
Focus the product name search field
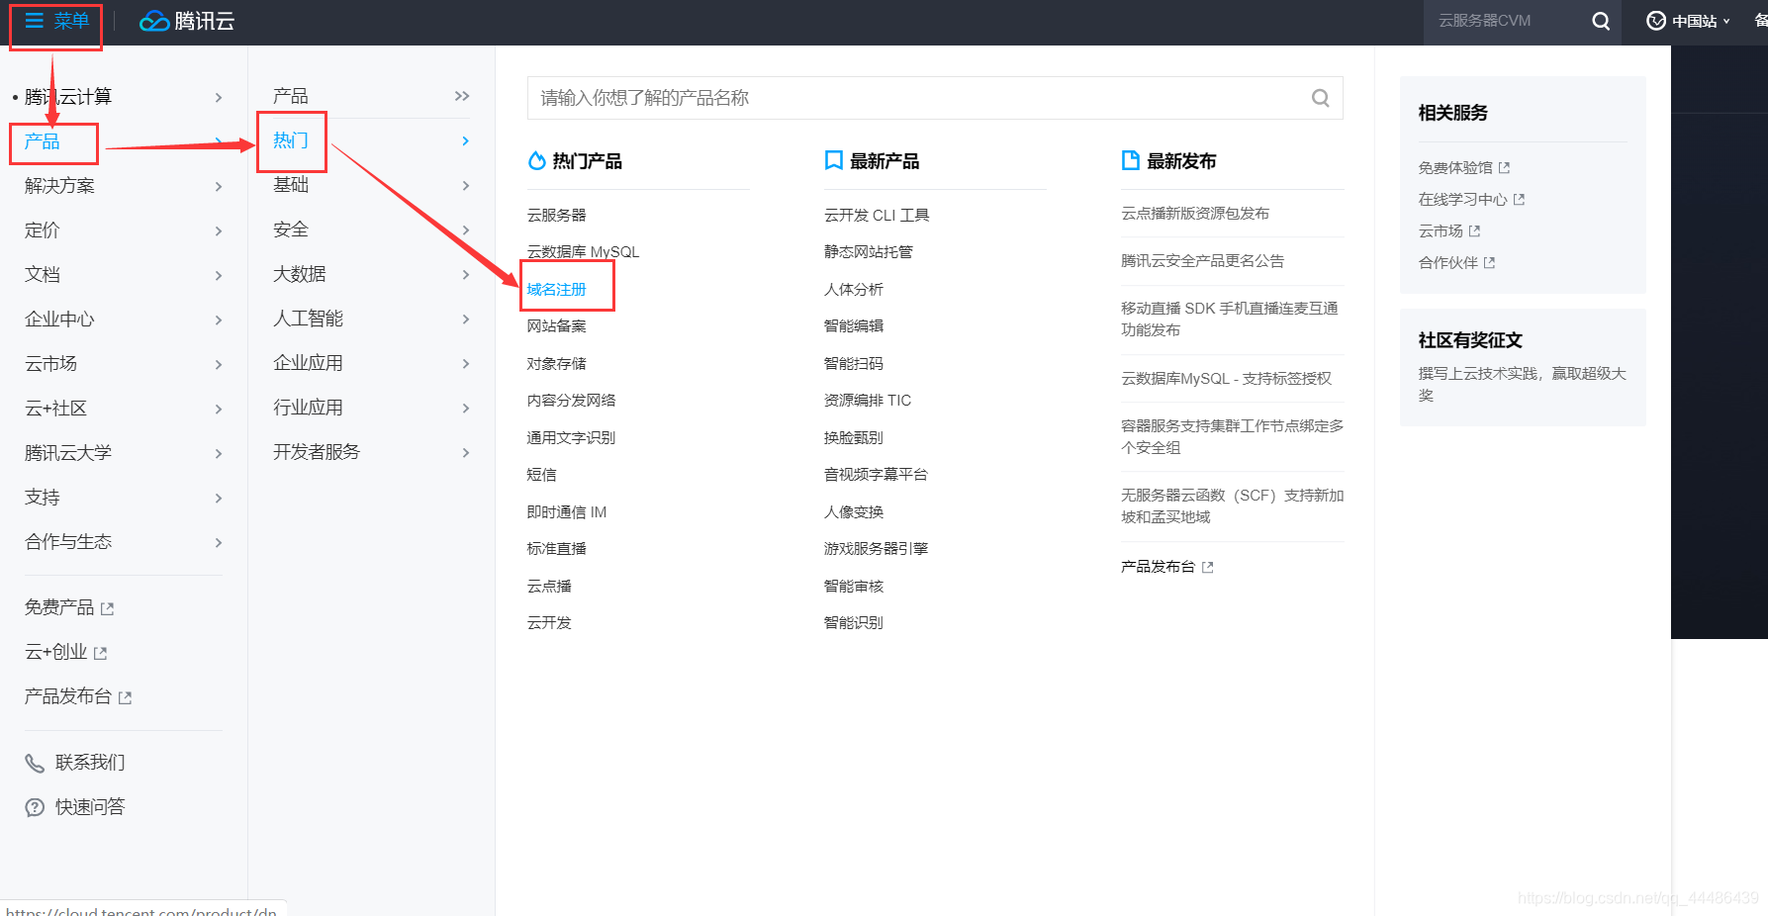pos(935,98)
